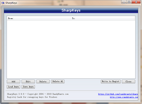Minimize the SharpKeys window
The image size is (142, 104).
(x=124, y=2)
